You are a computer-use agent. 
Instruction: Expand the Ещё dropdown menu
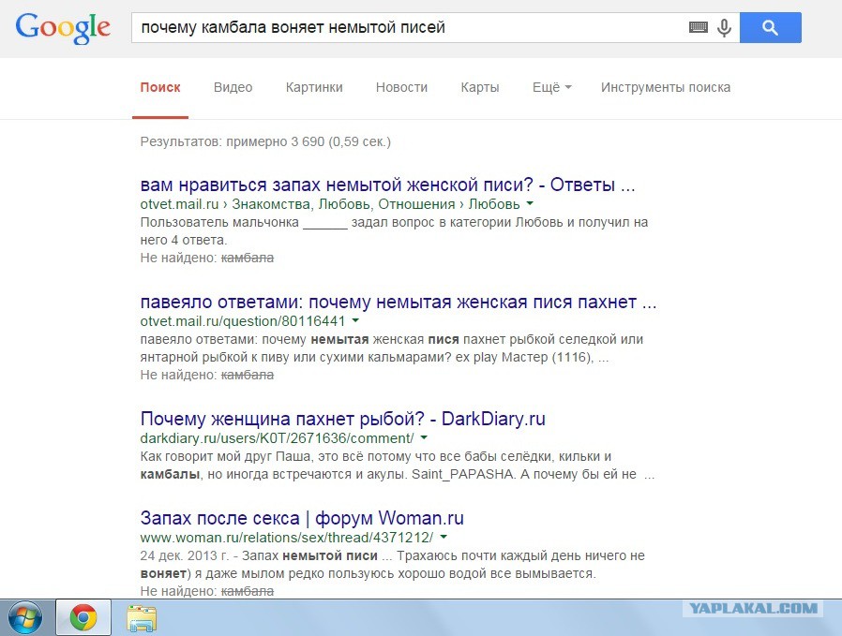pyautogui.click(x=551, y=87)
